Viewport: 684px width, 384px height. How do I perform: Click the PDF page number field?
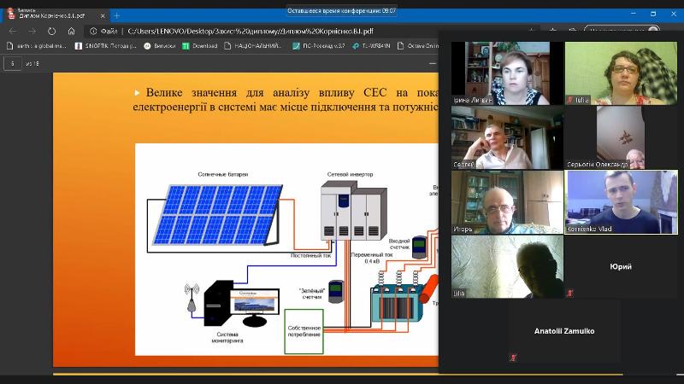13,63
